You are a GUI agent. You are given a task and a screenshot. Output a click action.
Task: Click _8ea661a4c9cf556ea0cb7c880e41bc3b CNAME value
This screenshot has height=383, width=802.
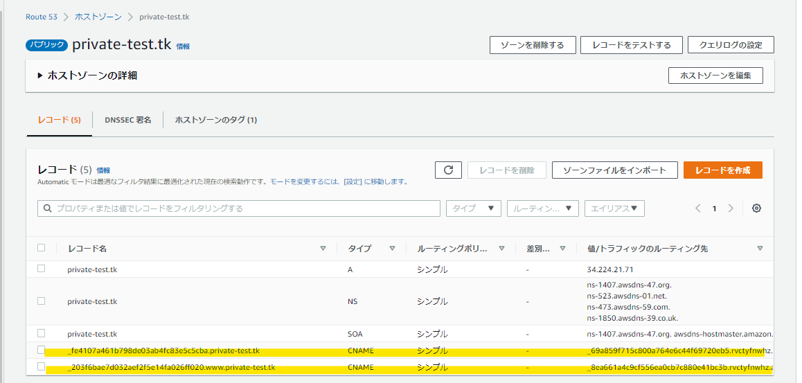(679, 367)
